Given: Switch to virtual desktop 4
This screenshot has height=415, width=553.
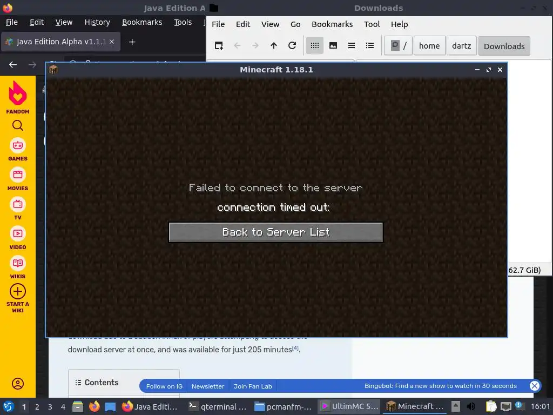Looking at the screenshot, I should [63, 407].
